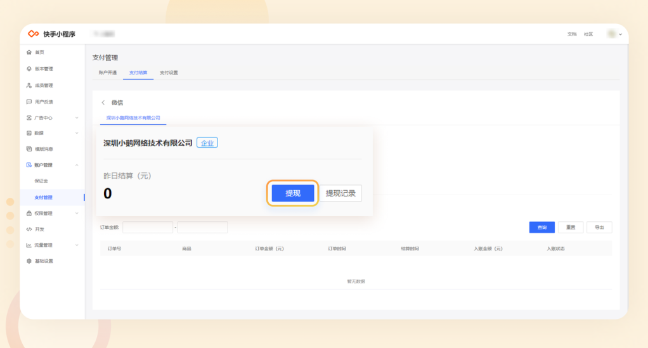
Task: Click the 导出 export button
Action: point(599,228)
